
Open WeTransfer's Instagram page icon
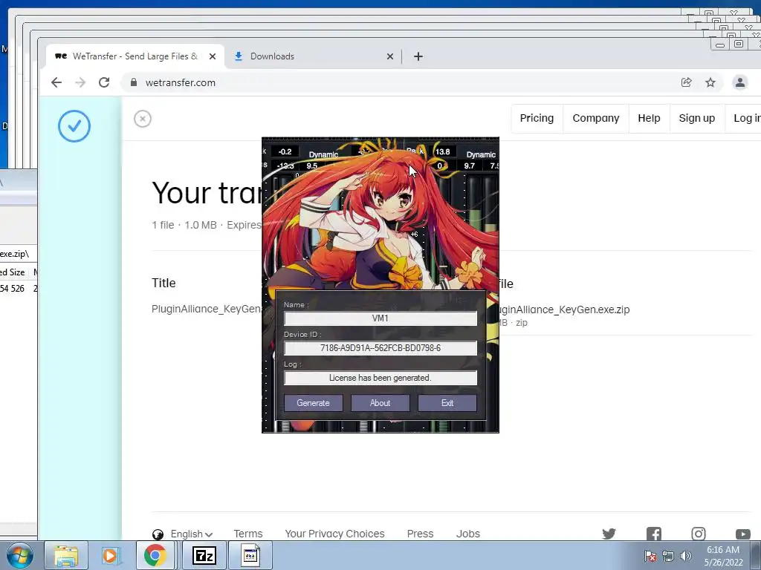(x=699, y=534)
